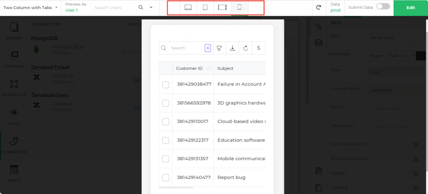The image size is (428, 194).
Task: Check the row for customer 381429038477
Action: coord(166,85)
